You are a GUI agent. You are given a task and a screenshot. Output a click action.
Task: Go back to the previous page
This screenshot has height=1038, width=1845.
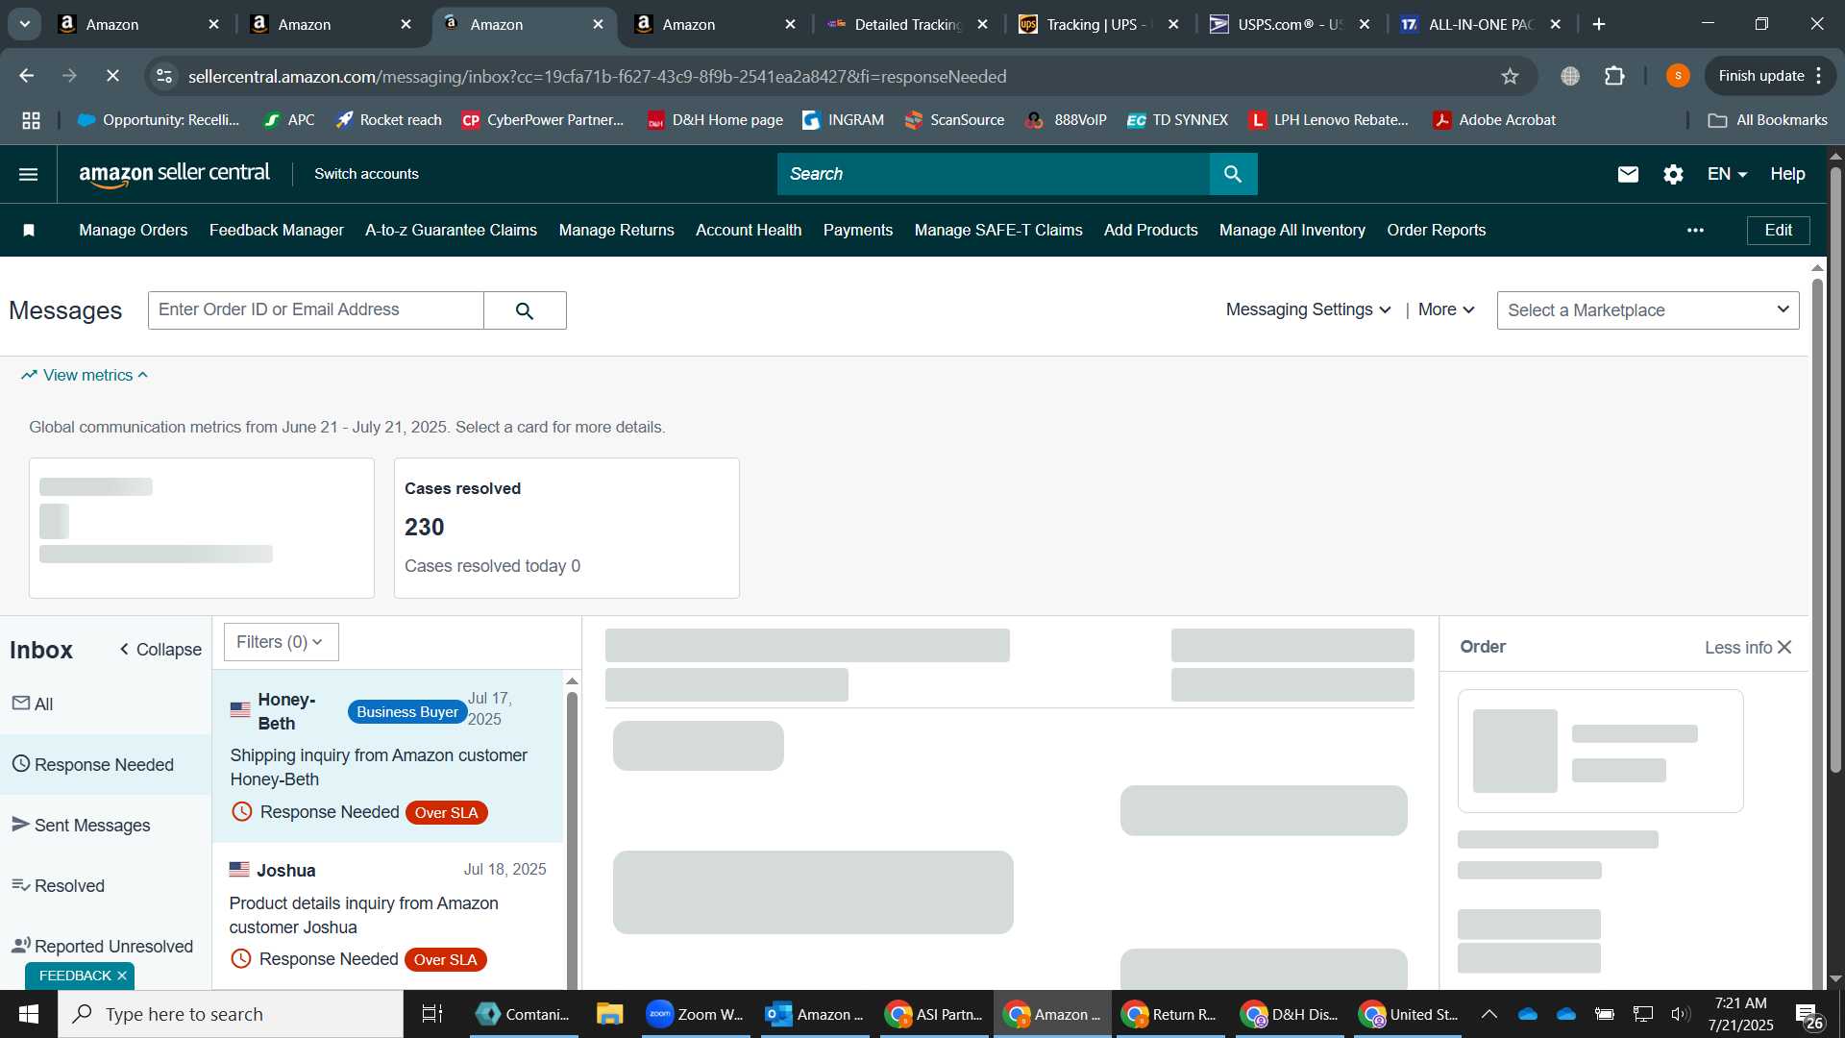pyautogui.click(x=27, y=76)
